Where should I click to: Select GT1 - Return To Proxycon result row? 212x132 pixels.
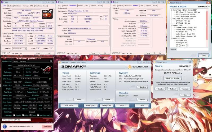click(188, 12)
